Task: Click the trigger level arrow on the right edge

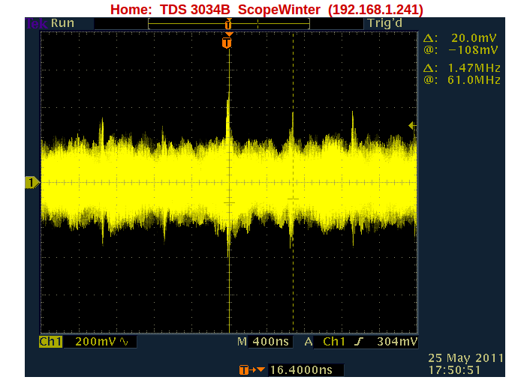Action: pos(412,125)
